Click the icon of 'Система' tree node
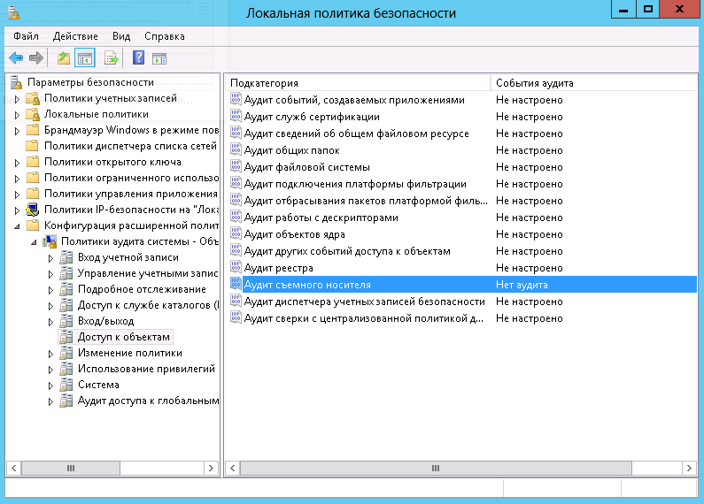 pos(66,385)
